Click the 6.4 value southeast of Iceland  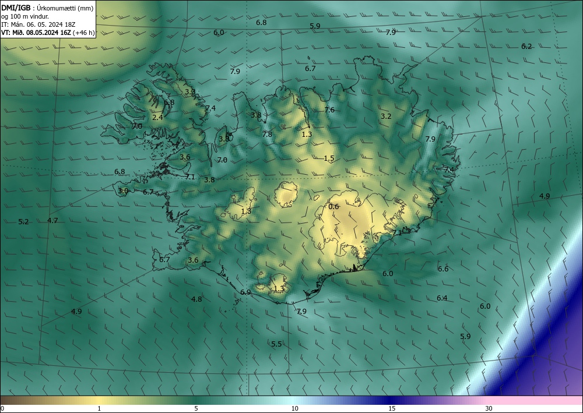click(442, 298)
